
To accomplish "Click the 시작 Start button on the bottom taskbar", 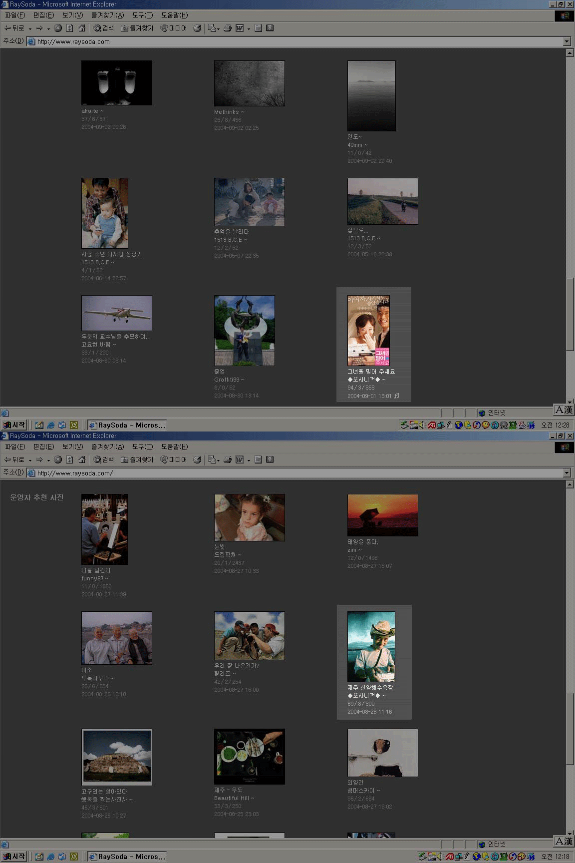I will pos(14,857).
